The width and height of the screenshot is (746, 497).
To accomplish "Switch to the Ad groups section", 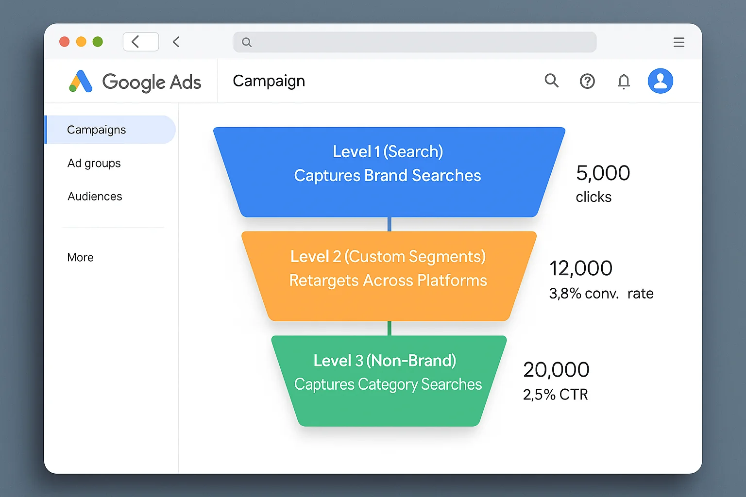I will click(x=94, y=164).
